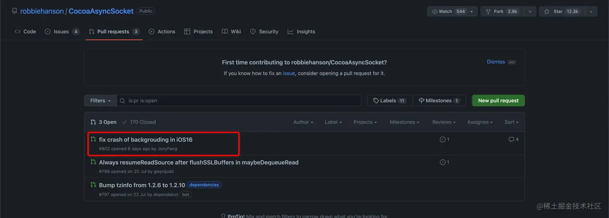Expand the Milestones filter dropdown

[x=404, y=122]
